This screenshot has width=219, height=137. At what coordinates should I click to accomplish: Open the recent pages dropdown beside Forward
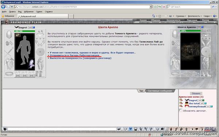tap(12, 7)
